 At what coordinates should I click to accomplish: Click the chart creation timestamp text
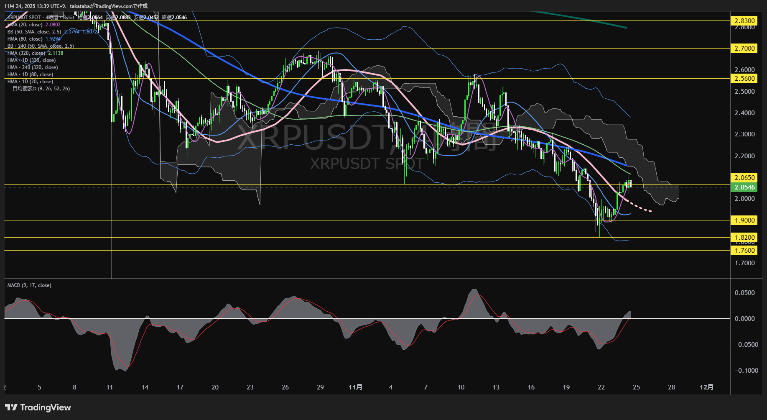pos(75,6)
